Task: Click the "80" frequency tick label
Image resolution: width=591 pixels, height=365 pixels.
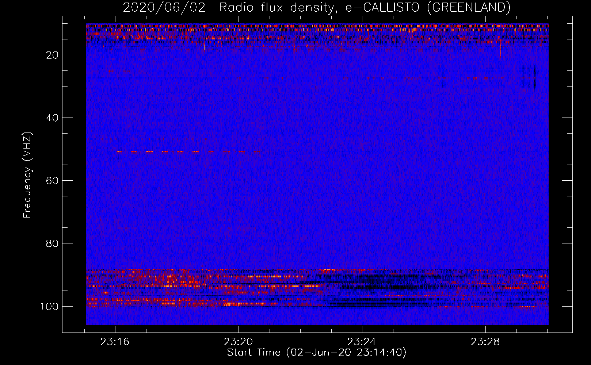Action: [x=52, y=243]
